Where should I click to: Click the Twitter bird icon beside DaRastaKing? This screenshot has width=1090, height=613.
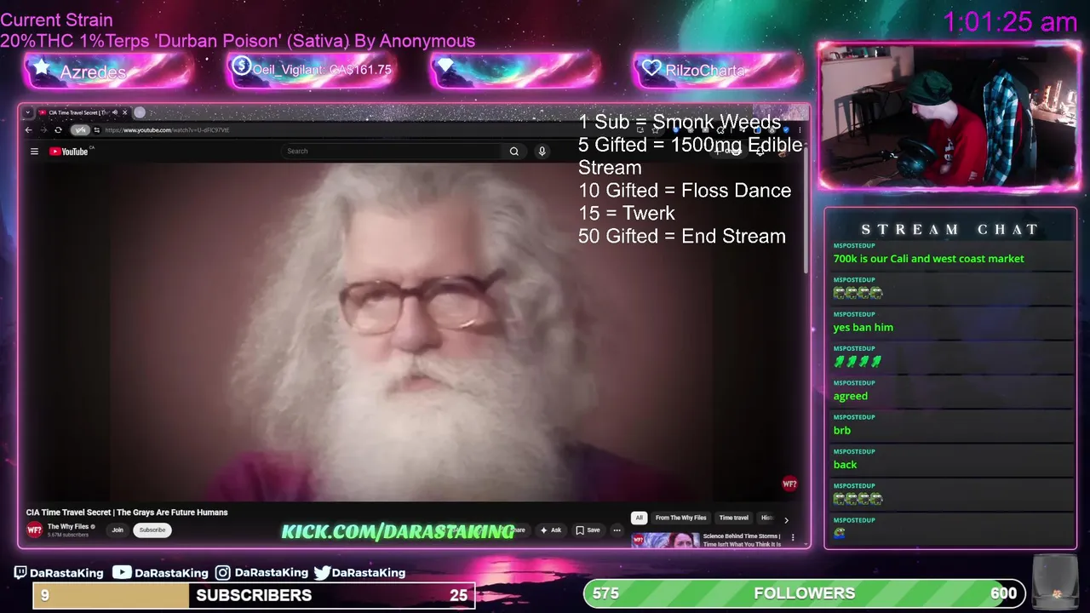point(322,573)
